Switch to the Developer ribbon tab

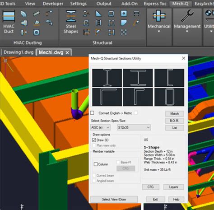point(53,4)
